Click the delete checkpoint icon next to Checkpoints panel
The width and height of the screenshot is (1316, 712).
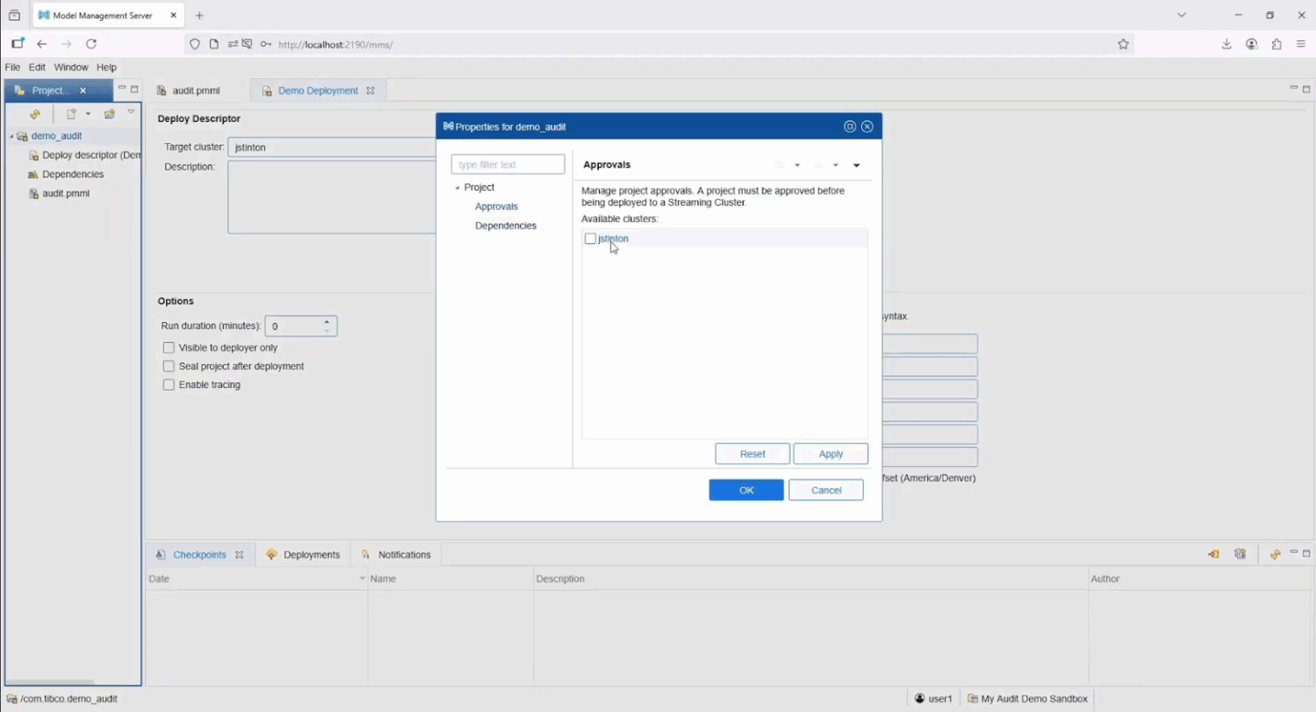pos(1240,554)
